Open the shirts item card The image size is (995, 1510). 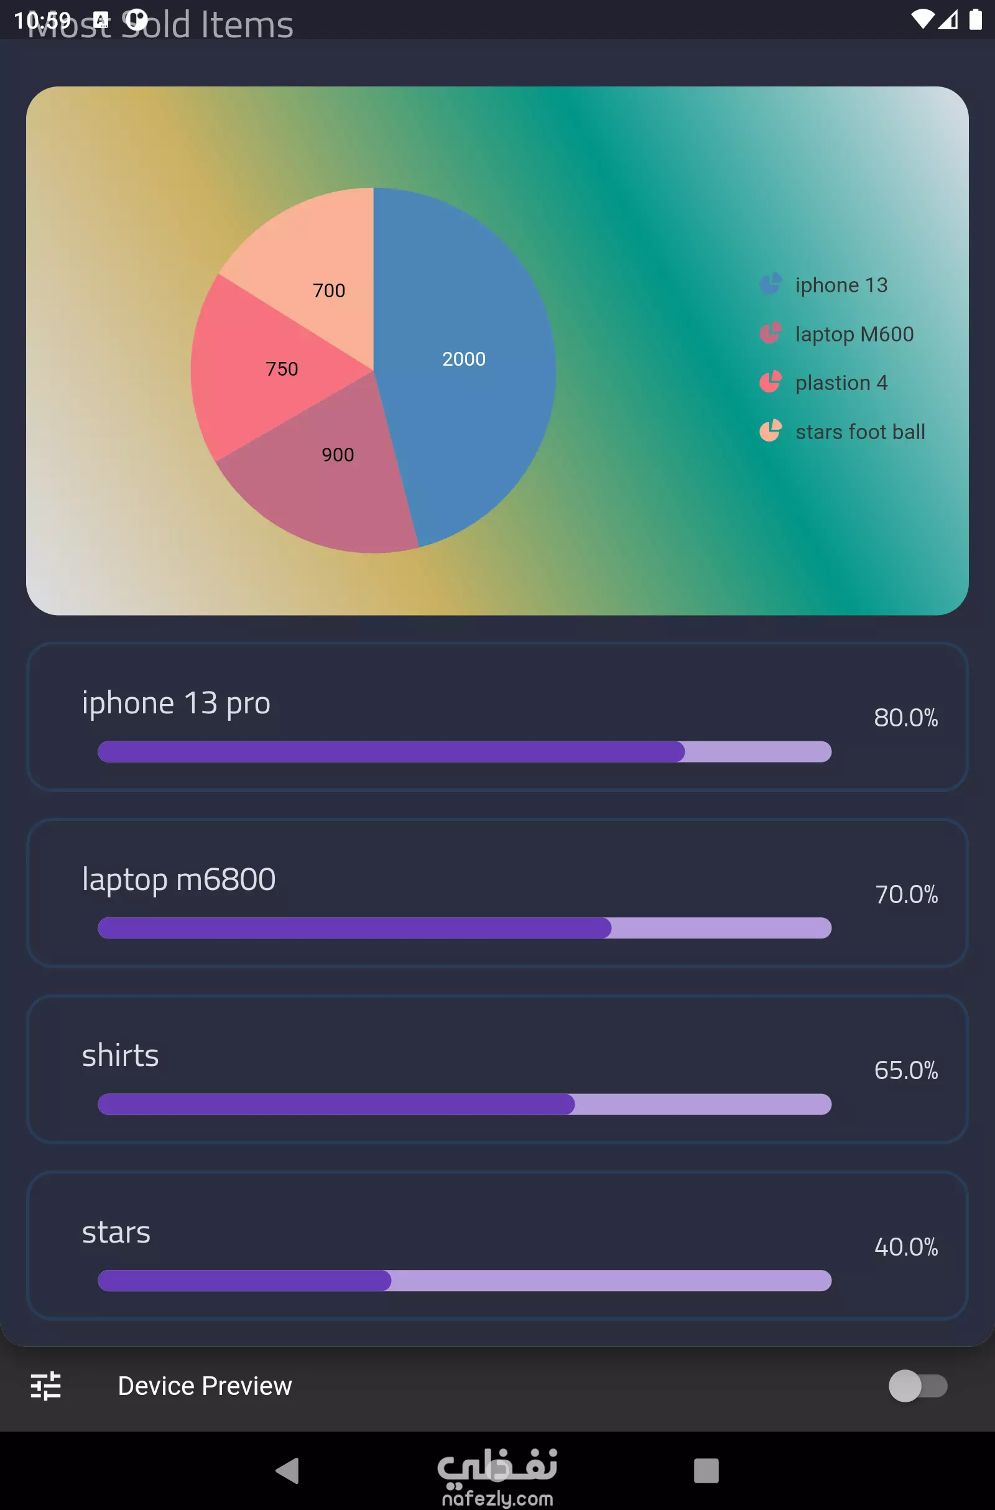tap(497, 1070)
